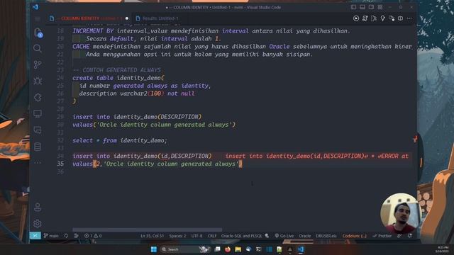Click DBUSER connection entry in status bar
Viewport: 454px width, 255px height.
point(326,236)
